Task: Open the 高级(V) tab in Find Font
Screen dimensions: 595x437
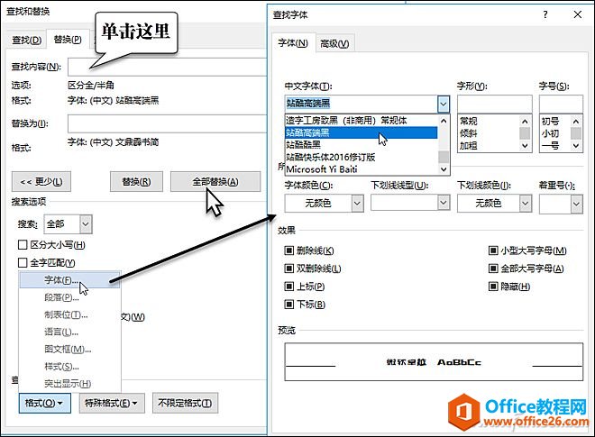Action: [334, 43]
